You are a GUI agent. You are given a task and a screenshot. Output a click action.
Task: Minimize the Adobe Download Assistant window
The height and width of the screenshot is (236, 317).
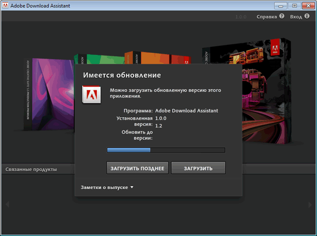[281, 6]
